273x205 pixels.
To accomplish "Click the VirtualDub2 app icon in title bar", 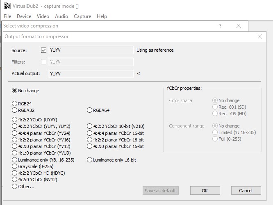I will coord(7,6).
